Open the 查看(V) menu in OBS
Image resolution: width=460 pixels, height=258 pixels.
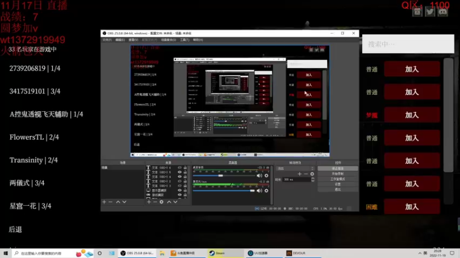click(133, 40)
